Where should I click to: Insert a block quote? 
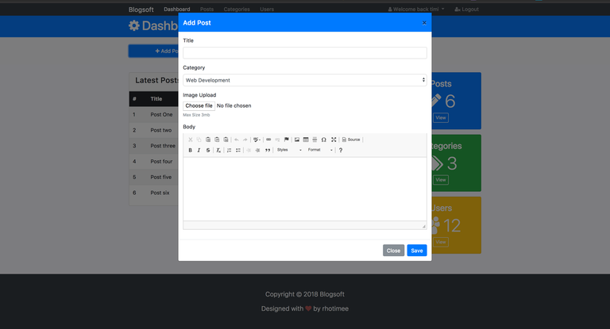268,150
